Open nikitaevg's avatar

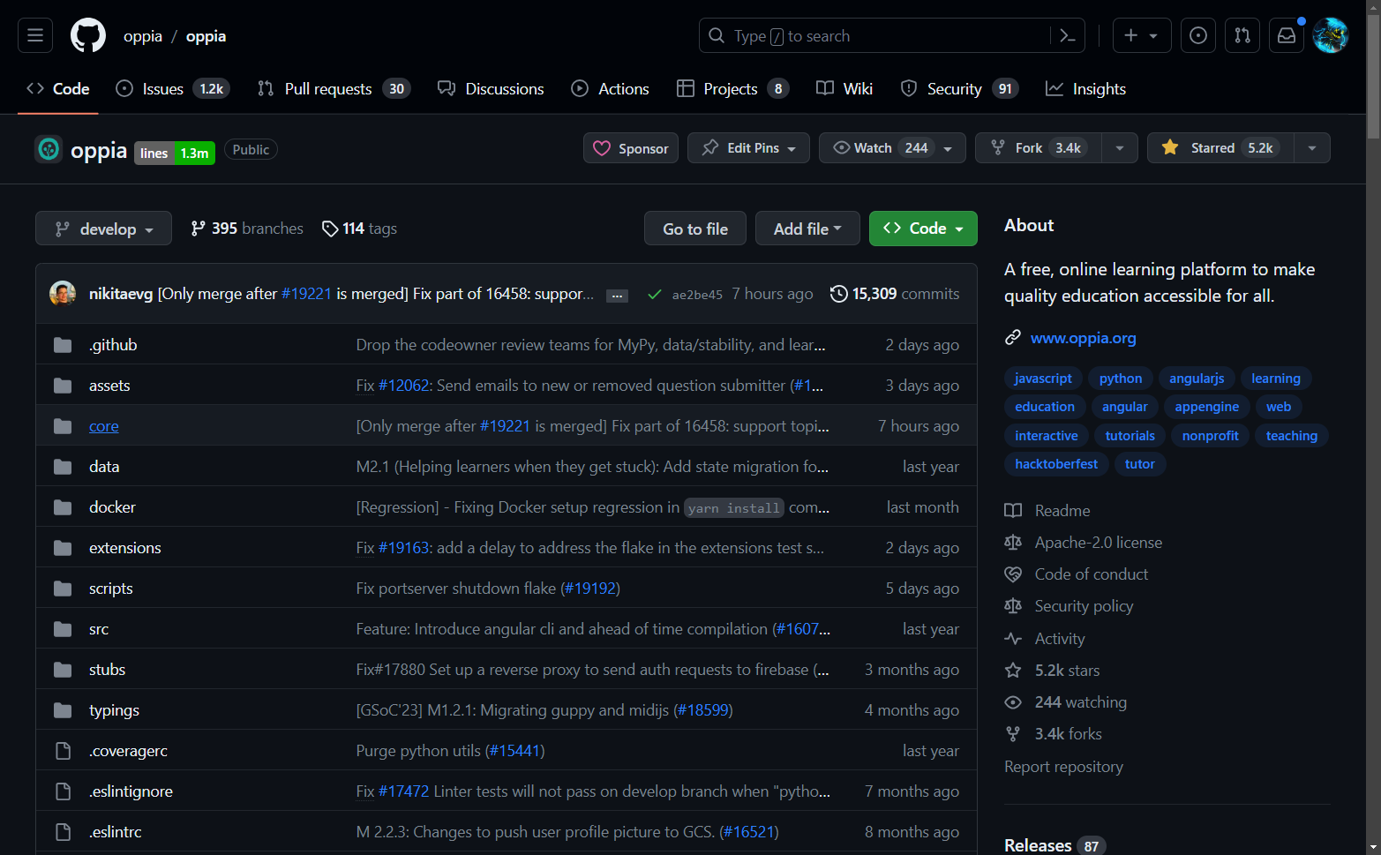[63, 293]
